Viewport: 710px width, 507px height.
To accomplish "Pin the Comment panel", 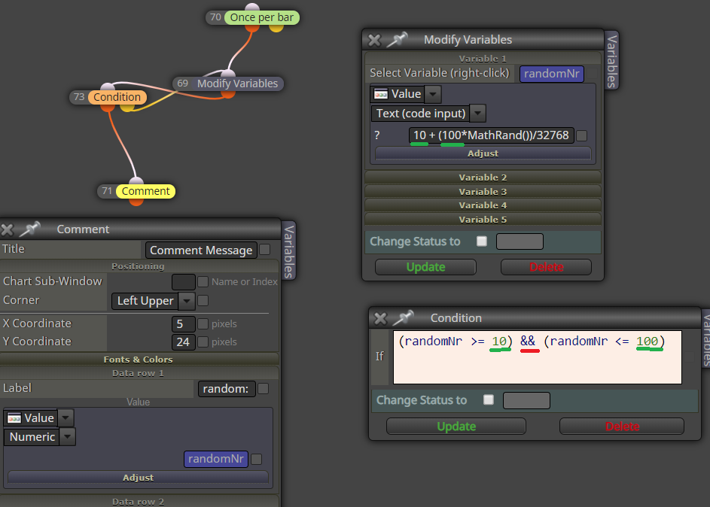I will click(x=30, y=229).
